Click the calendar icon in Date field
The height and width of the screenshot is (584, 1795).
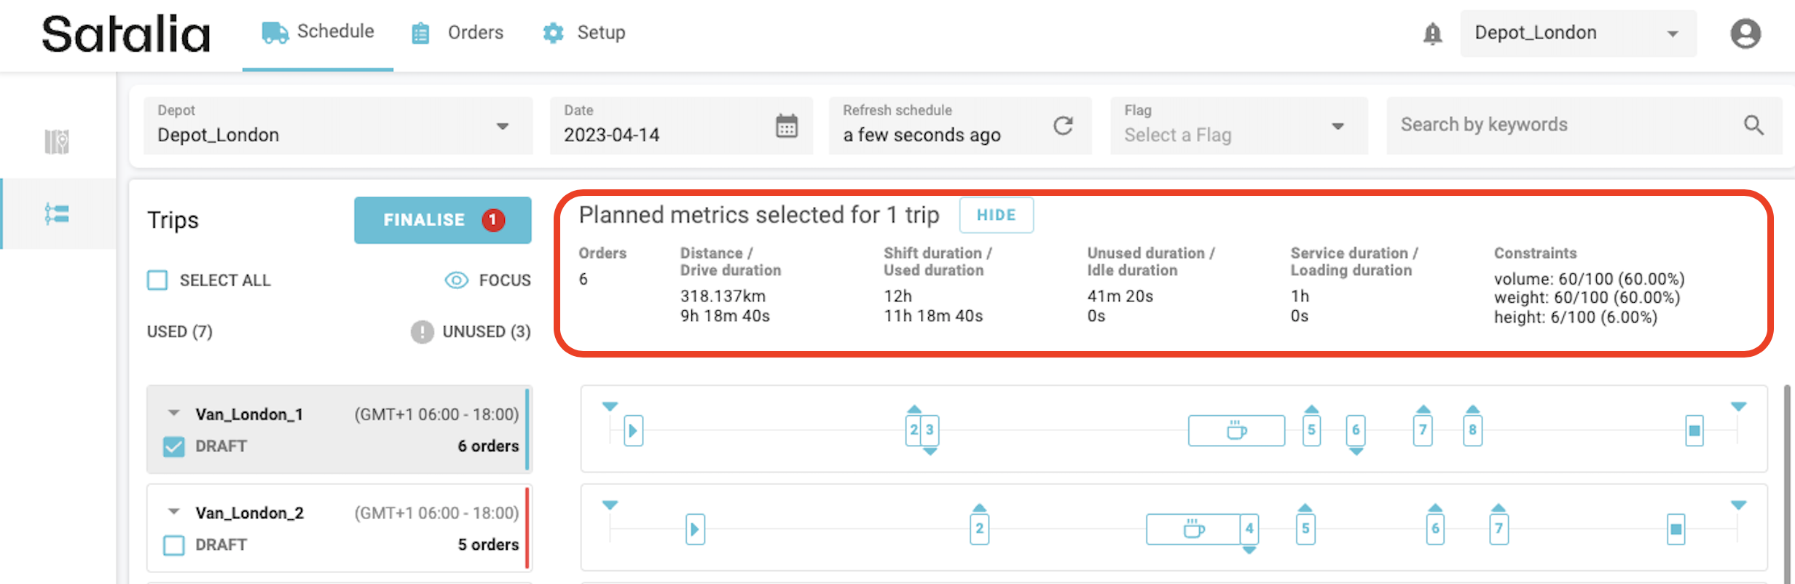[x=786, y=126]
